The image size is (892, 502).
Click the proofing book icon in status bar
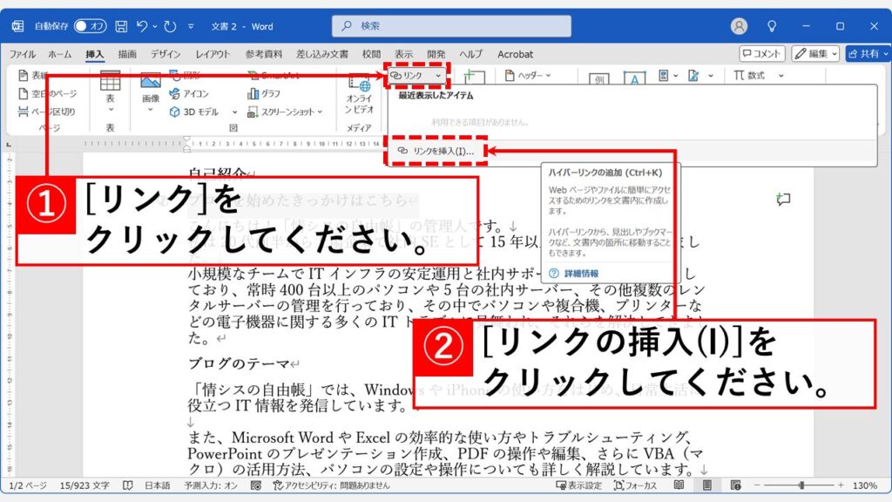127,485
